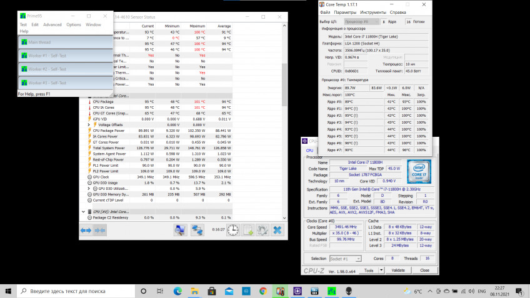Switch to the HWiNFO taskbar icon
This screenshot has width=530, height=298.
point(315,291)
